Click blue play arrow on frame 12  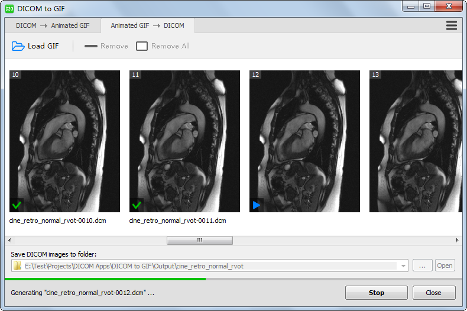[x=256, y=205]
